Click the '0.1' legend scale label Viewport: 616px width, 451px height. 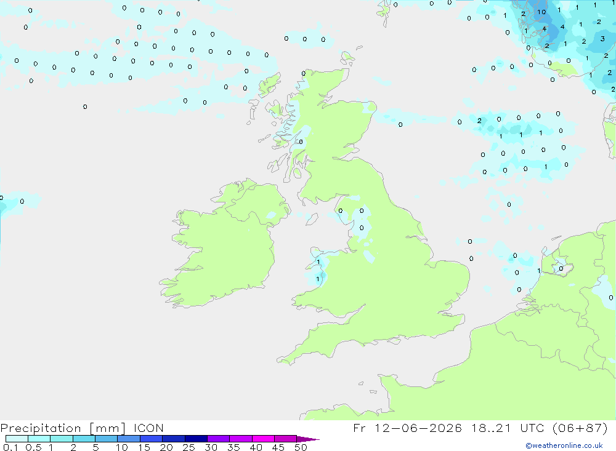(x=10, y=447)
